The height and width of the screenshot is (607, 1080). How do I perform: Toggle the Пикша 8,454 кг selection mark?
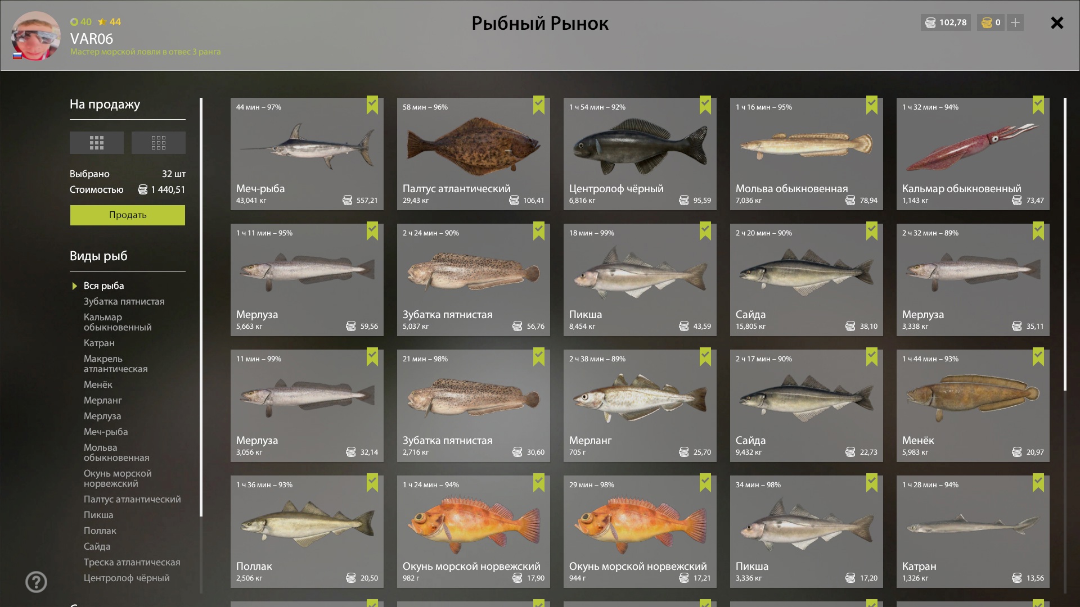click(705, 231)
